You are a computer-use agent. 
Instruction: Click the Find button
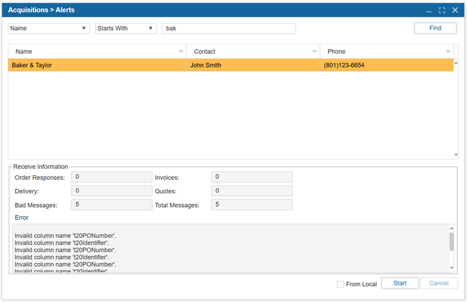pyautogui.click(x=435, y=28)
